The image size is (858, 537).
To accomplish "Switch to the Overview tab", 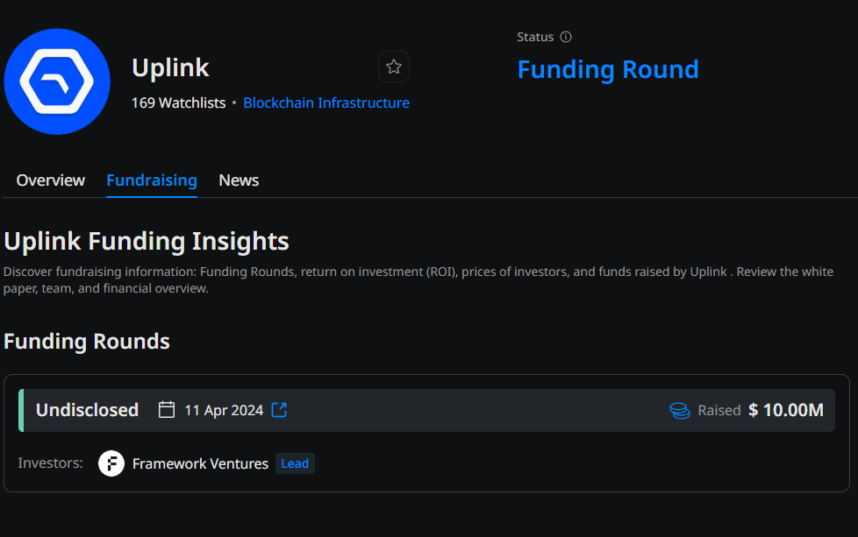I will (x=50, y=180).
